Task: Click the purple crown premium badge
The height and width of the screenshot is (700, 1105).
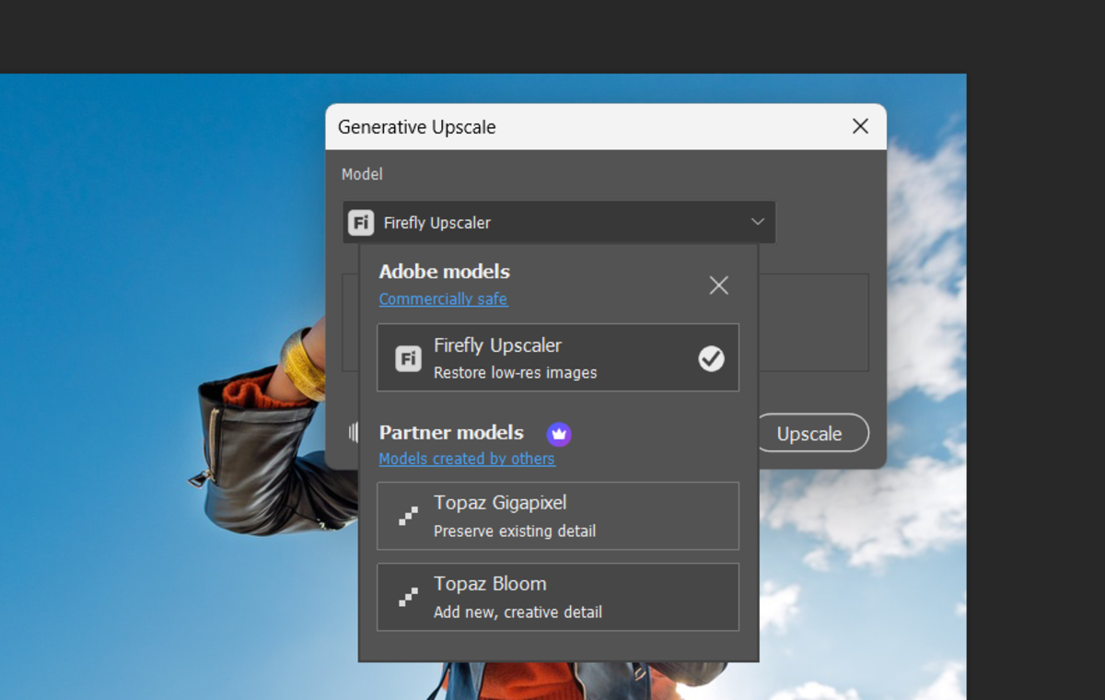Action: 559,433
